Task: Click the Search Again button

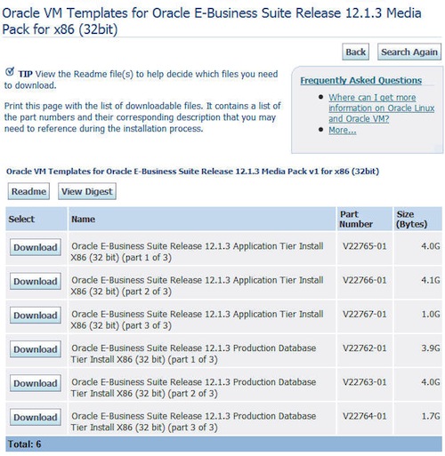Action: pos(409,52)
